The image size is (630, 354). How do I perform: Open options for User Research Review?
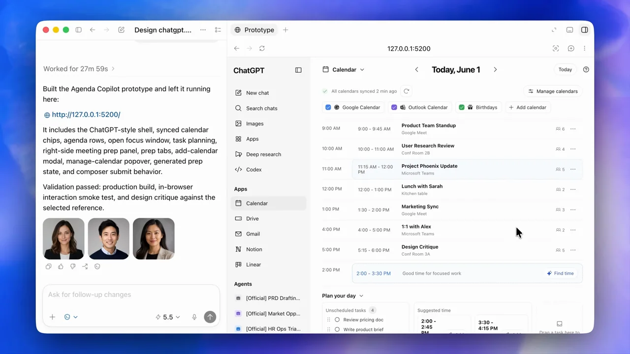[x=573, y=149]
